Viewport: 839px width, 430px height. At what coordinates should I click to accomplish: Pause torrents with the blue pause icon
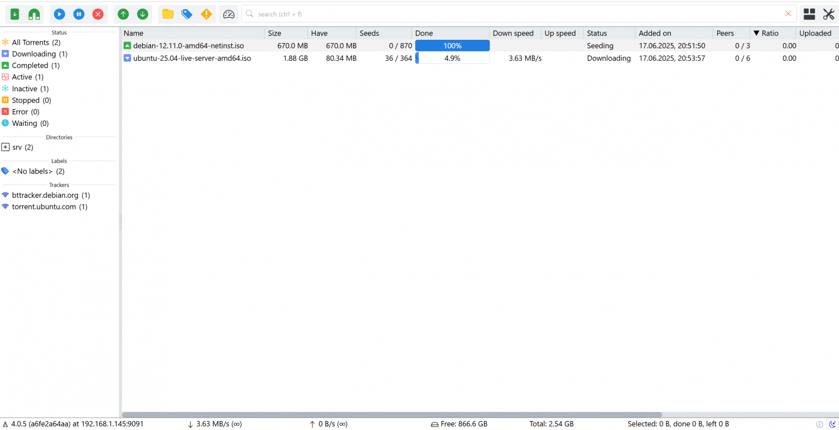point(79,15)
